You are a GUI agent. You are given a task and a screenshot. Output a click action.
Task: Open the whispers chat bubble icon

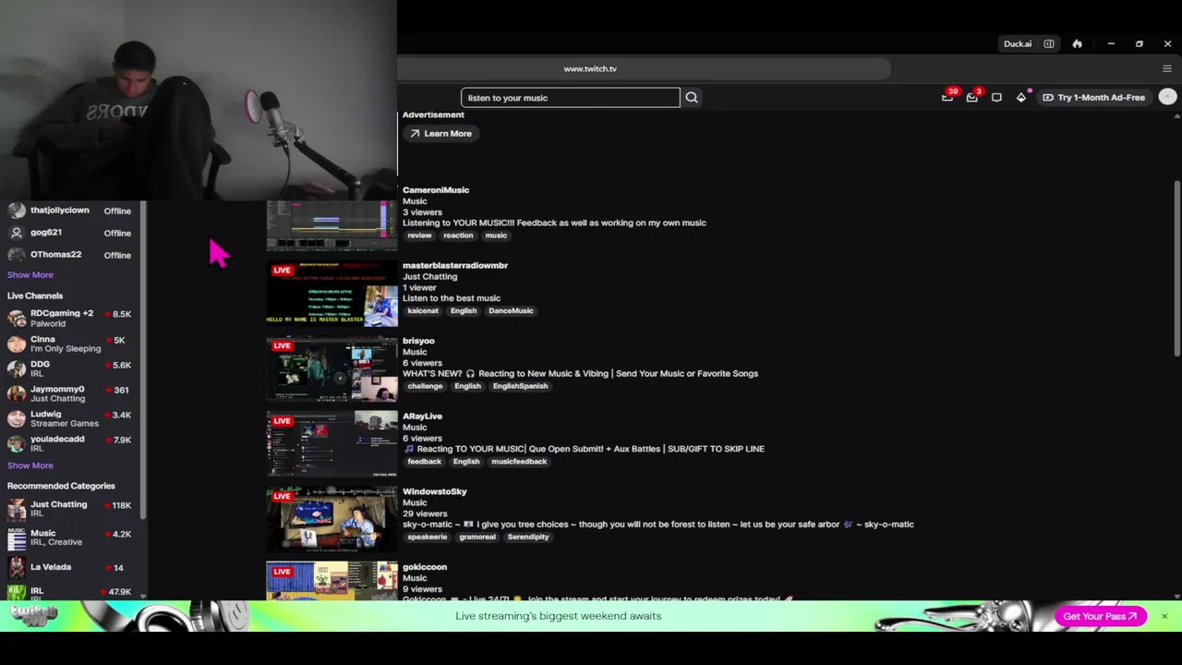[x=996, y=97]
